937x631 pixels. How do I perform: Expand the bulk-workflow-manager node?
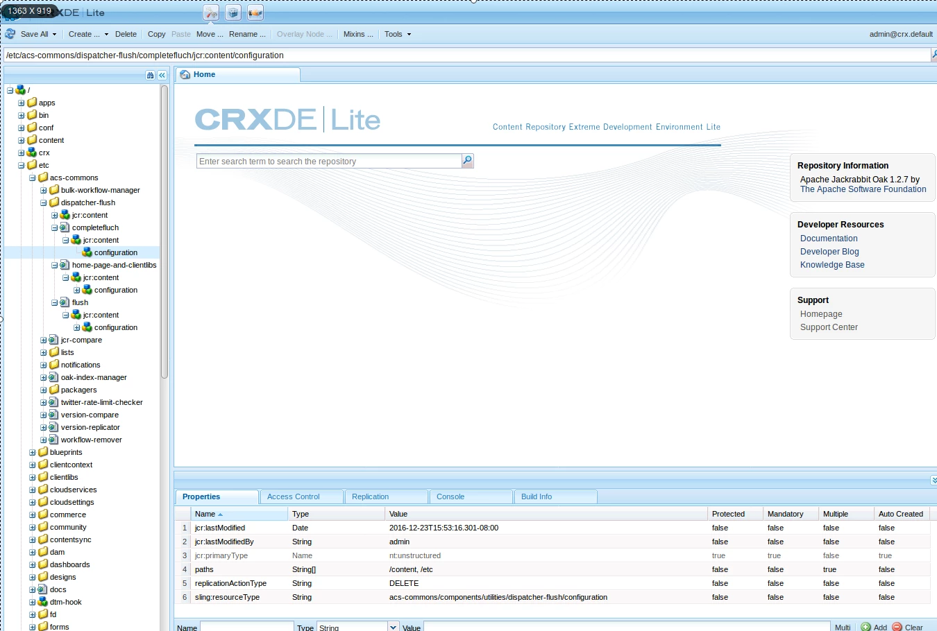[43, 190]
